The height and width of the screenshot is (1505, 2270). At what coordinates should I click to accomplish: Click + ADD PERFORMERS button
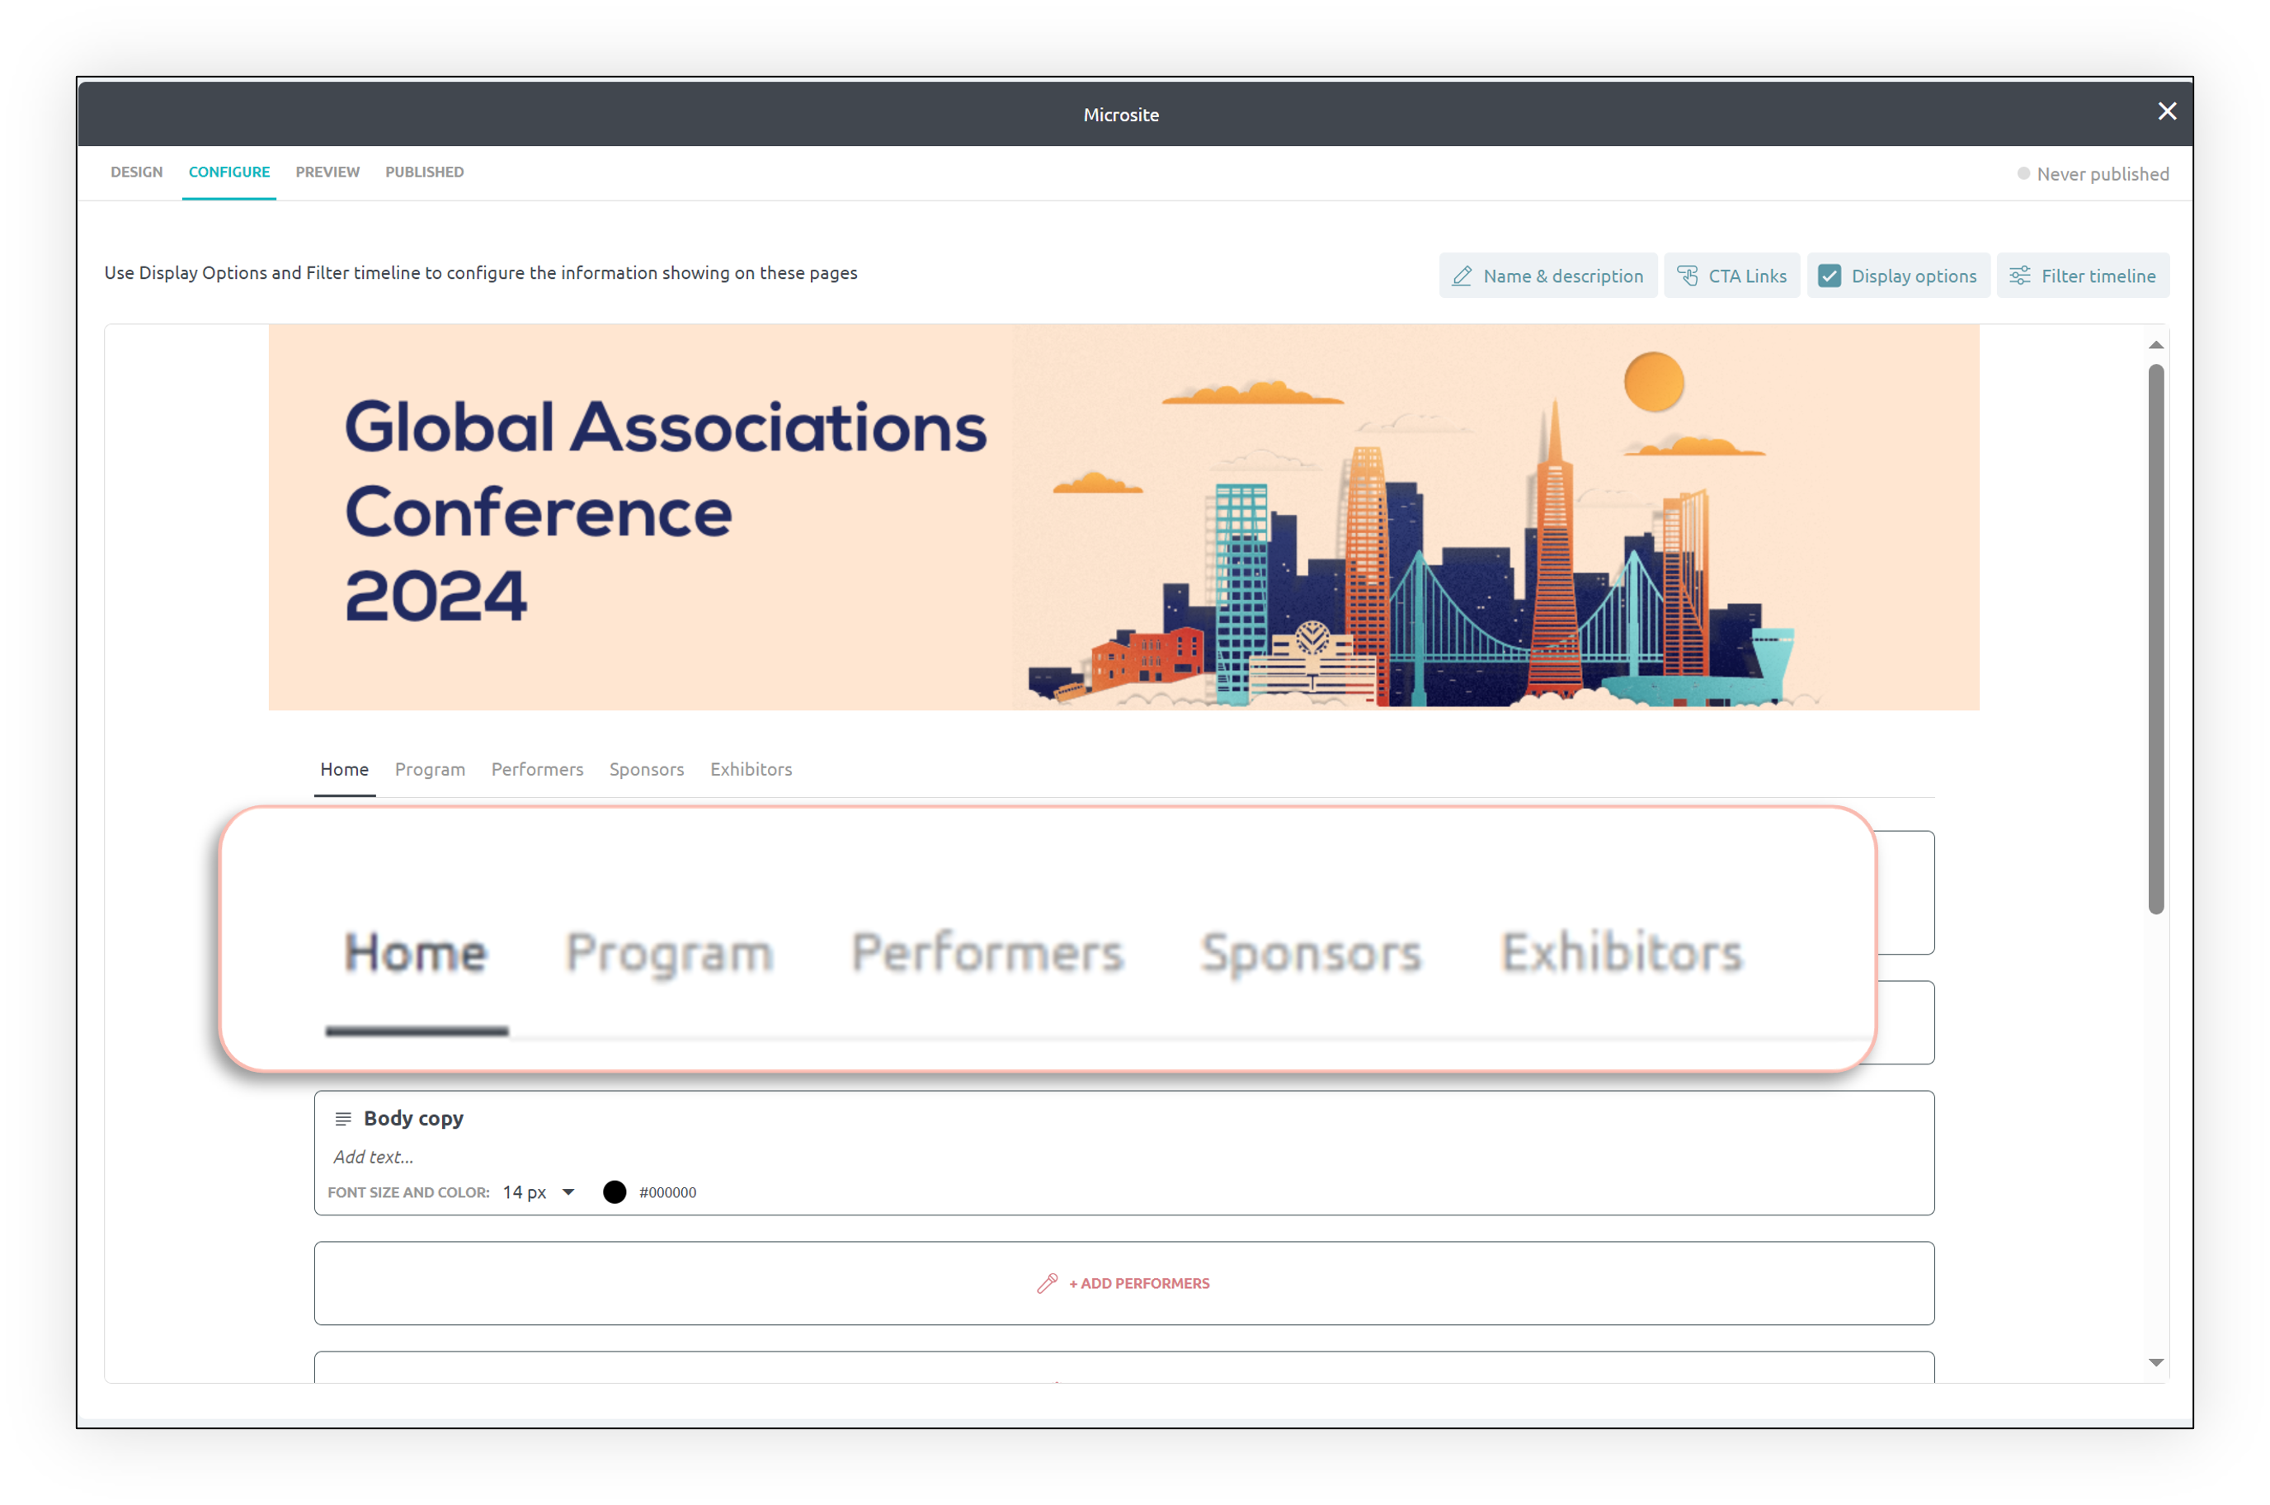click(1123, 1283)
